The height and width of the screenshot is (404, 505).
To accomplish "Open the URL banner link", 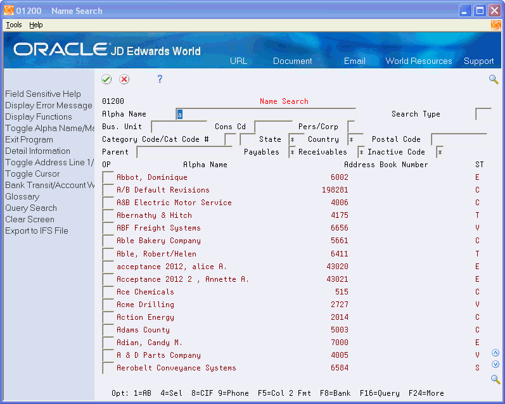I will (239, 61).
